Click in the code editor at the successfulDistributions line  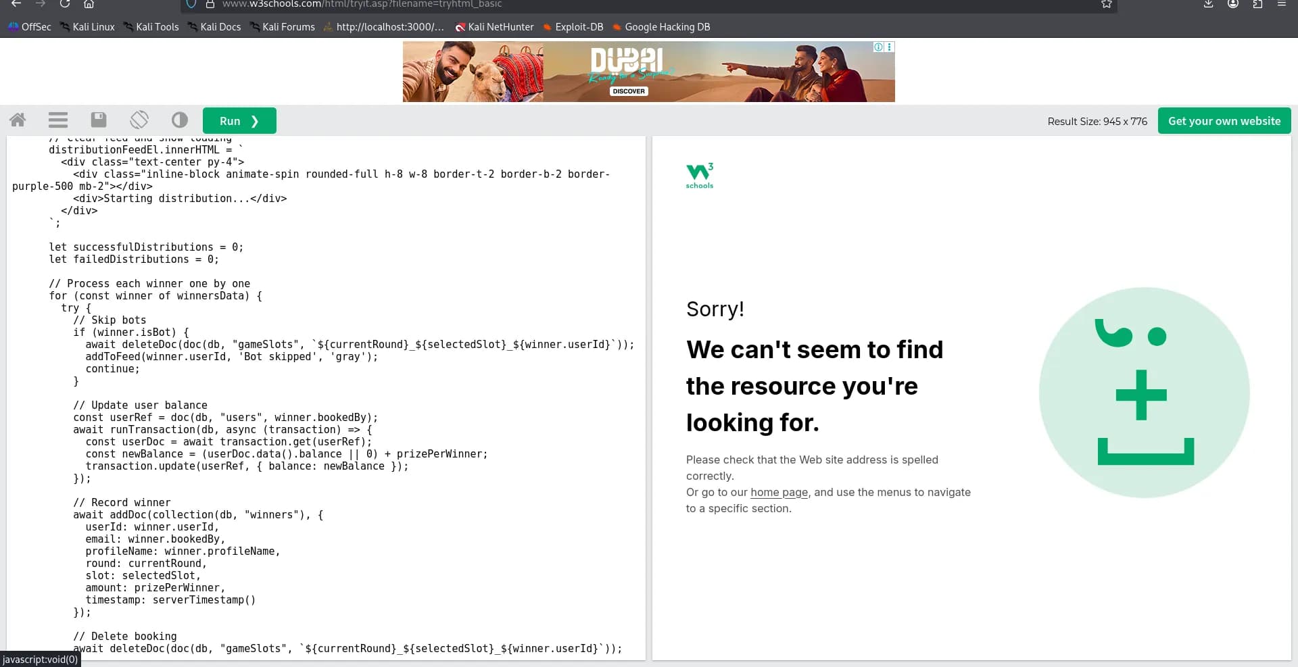click(x=145, y=247)
